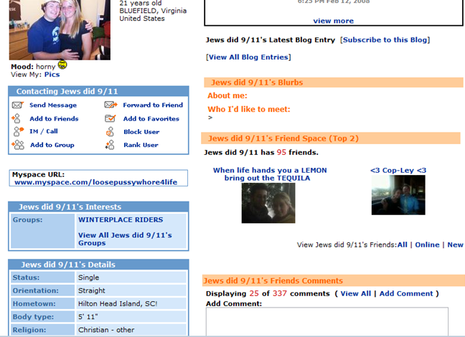
Task: Click the Block User icon
Action: point(111,131)
